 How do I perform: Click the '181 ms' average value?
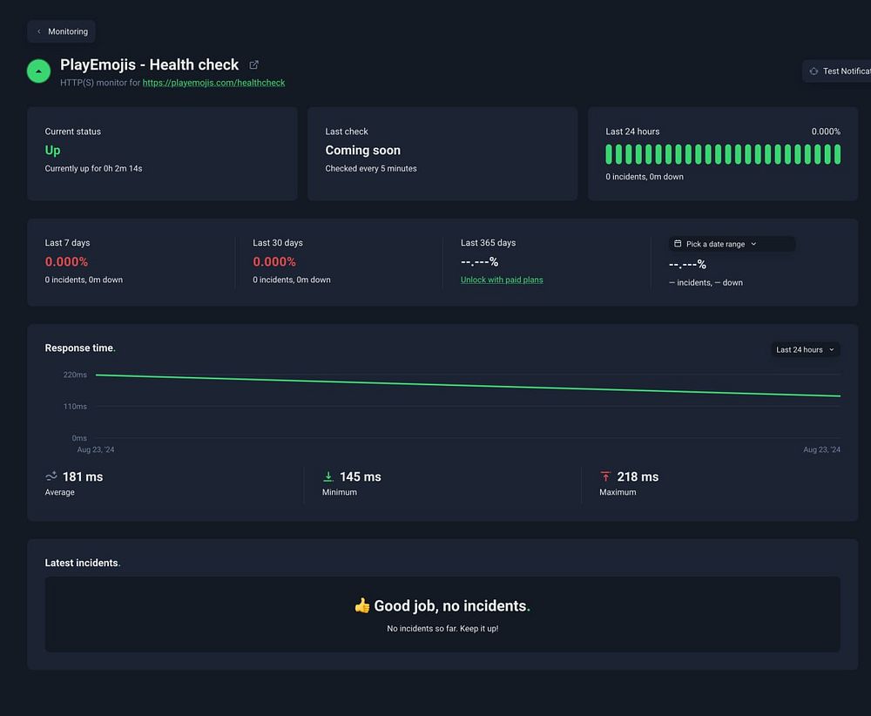tap(83, 476)
